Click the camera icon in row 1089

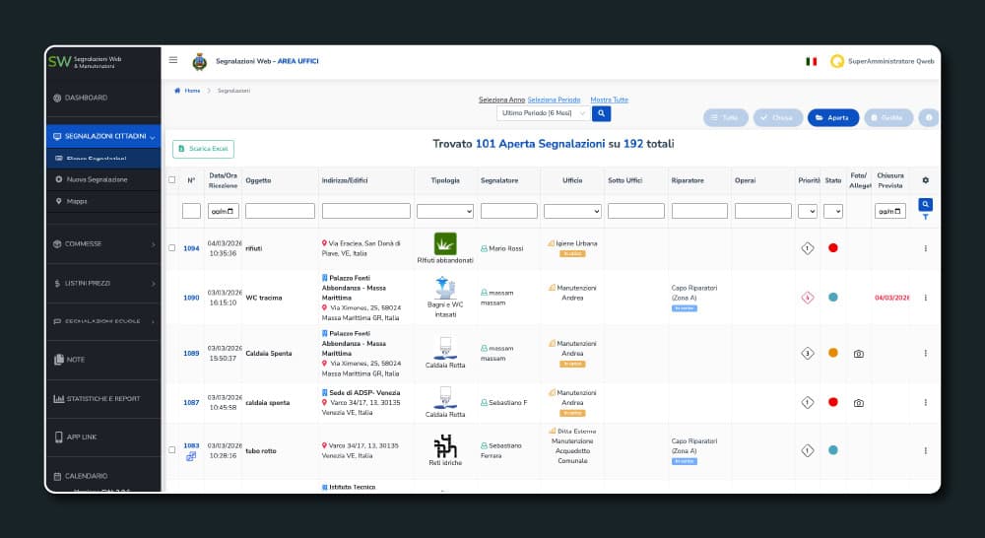click(858, 354)
